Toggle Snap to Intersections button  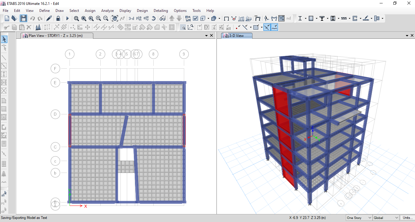pos(267,27)
